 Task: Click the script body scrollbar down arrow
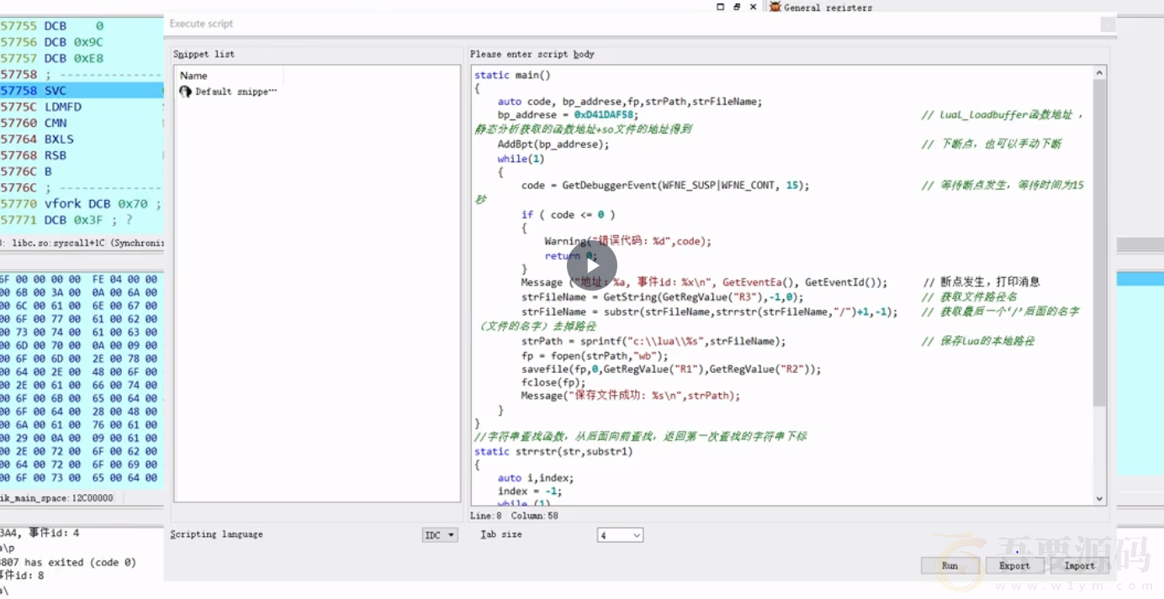pyautogui.click(x=1099, y=498)
